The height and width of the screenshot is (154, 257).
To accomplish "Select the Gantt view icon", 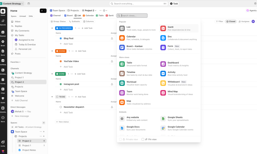I will click(x=163, y=28).
